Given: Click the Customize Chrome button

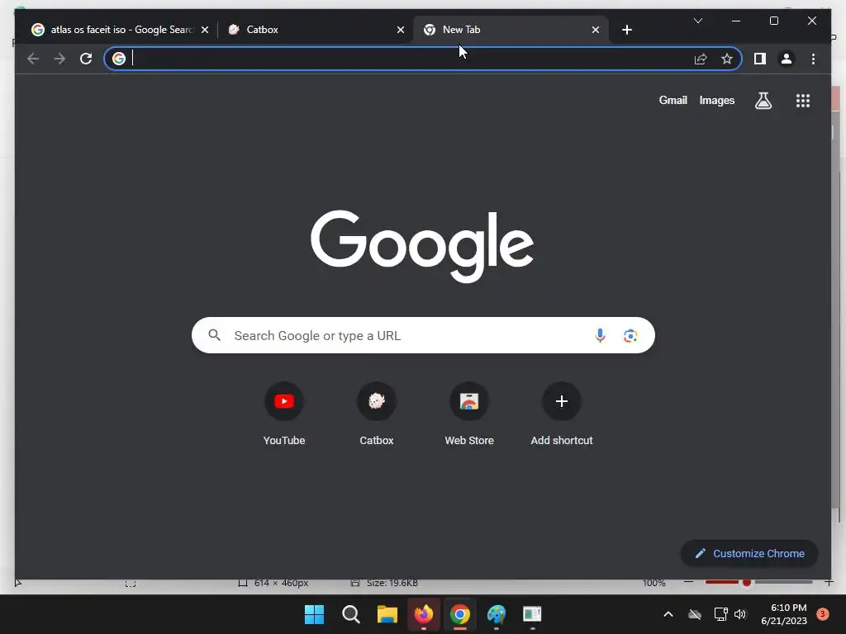Looking at the screenshot, I should click(749, 553).
